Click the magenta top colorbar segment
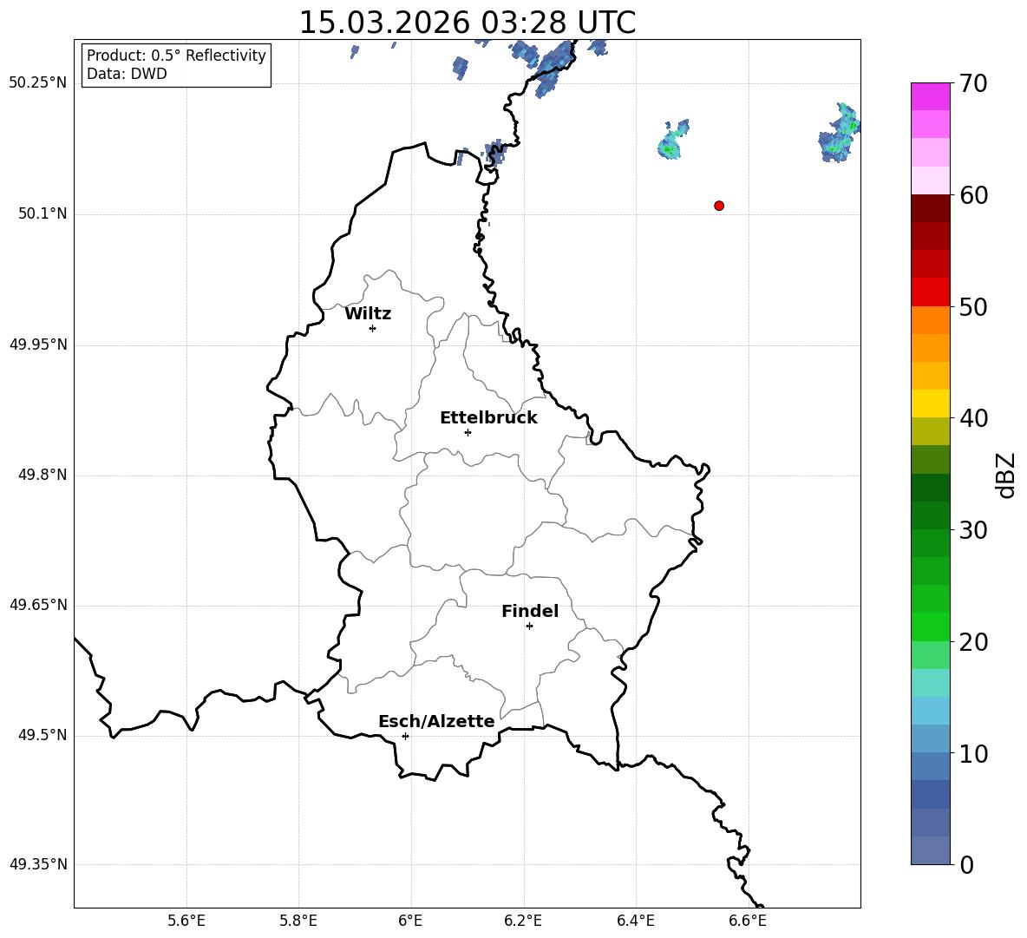The width and height of the screenshot is (1027, 938). pyautogui.click(x=930, y=96)
